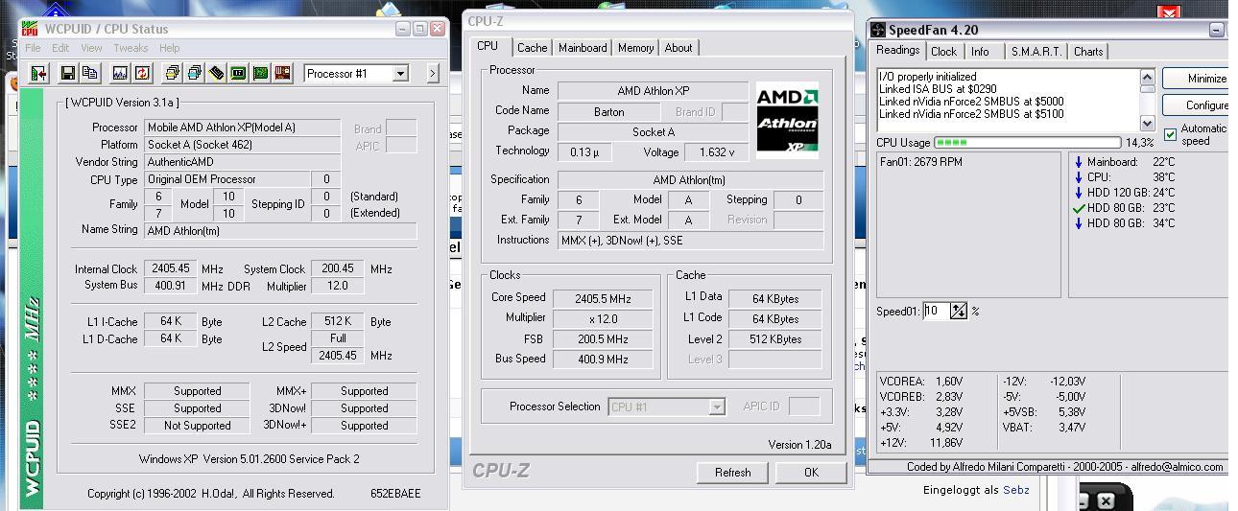This screenshot has width=1238, height=511.
Task: Click the red motherboard icon in WCPUID toolbar
Action: [x=282, y=73]
